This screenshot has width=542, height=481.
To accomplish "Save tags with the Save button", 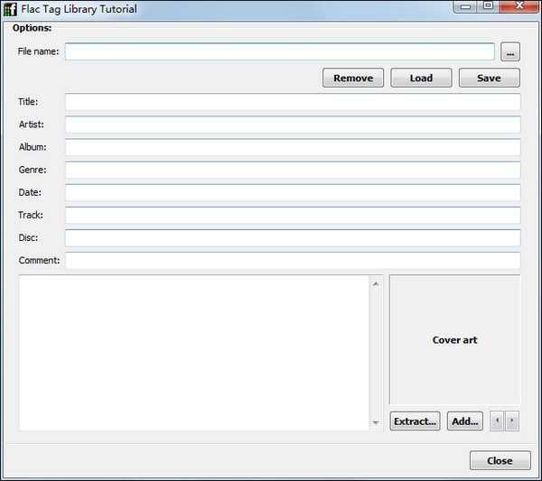I will pyautogui.click(x=489, y=79).
